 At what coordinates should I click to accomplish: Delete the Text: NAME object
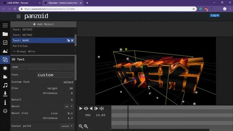(72, 40)
